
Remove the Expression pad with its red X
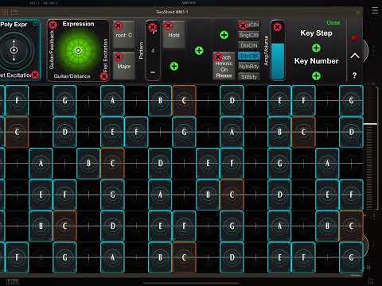click(x=53, y=25)
